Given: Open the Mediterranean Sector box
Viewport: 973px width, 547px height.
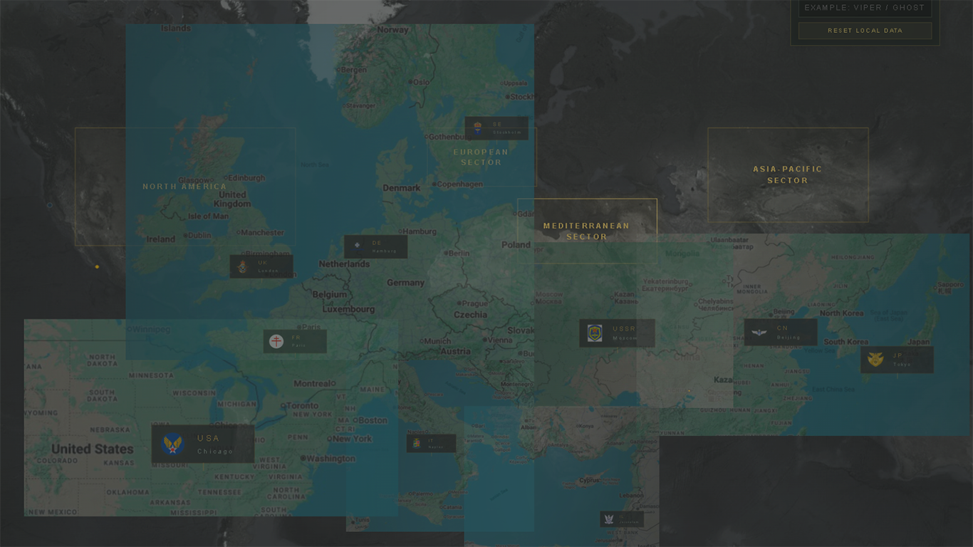Looking at the screenshot, I should pos(587,231).
